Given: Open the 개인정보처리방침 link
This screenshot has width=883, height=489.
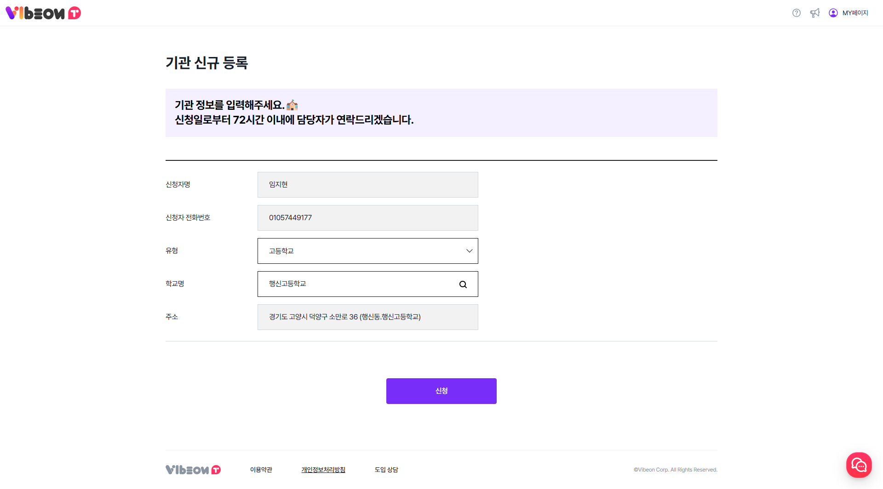Looking at the screenshot, I should pyautogui.click(x=323, y=470).
